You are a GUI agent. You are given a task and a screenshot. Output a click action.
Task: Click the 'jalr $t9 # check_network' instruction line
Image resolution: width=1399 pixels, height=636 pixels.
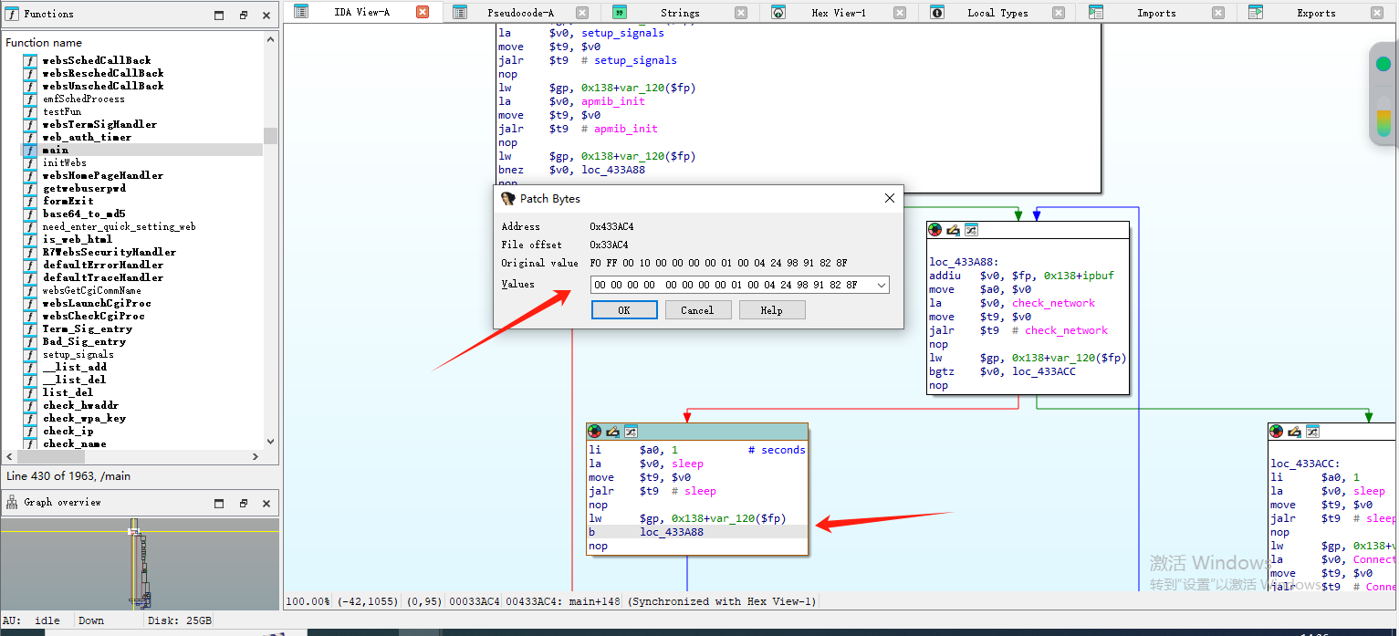pyautogui.click(x=1018, y=330)
